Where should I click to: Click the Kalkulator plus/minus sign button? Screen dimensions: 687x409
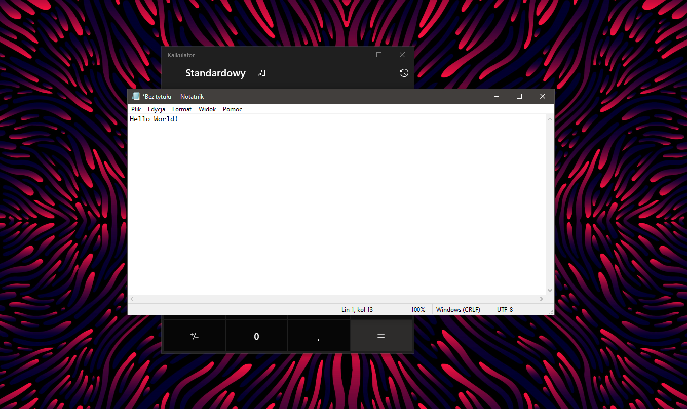(194, 336)
